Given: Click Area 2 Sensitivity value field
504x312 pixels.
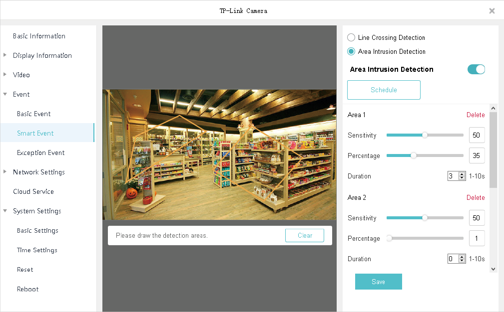Looking at the screenshot, I should click(x=477, y=218).
